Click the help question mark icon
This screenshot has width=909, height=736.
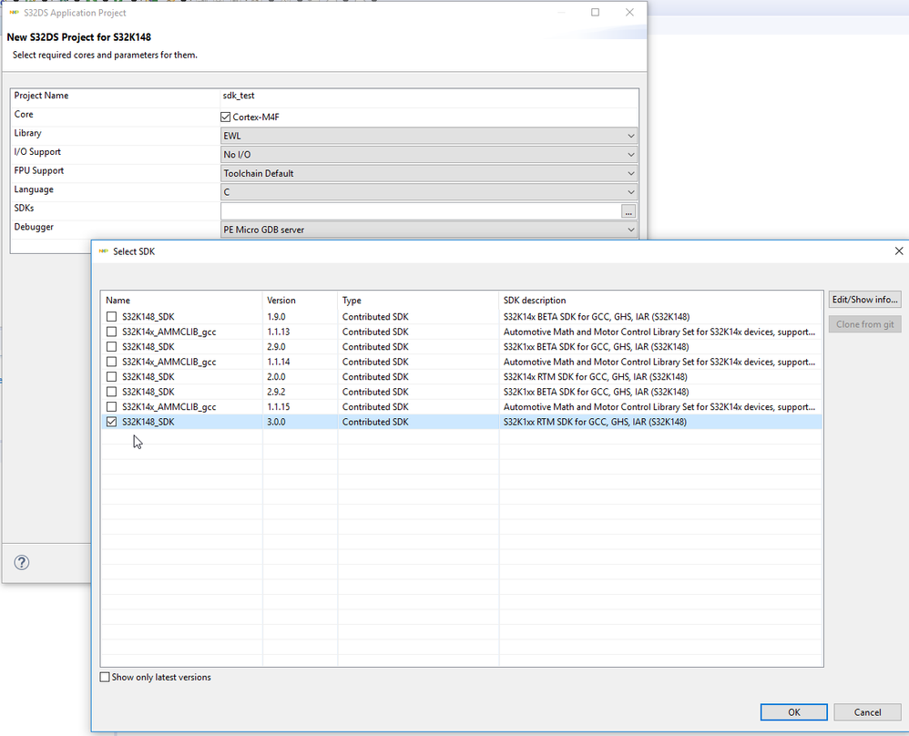[x=22, y=562]
